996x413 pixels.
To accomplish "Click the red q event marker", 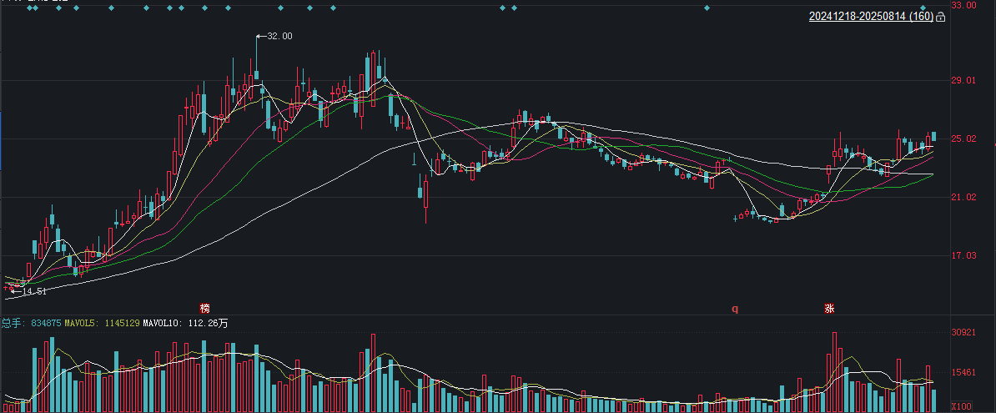I will pos(735,309).
